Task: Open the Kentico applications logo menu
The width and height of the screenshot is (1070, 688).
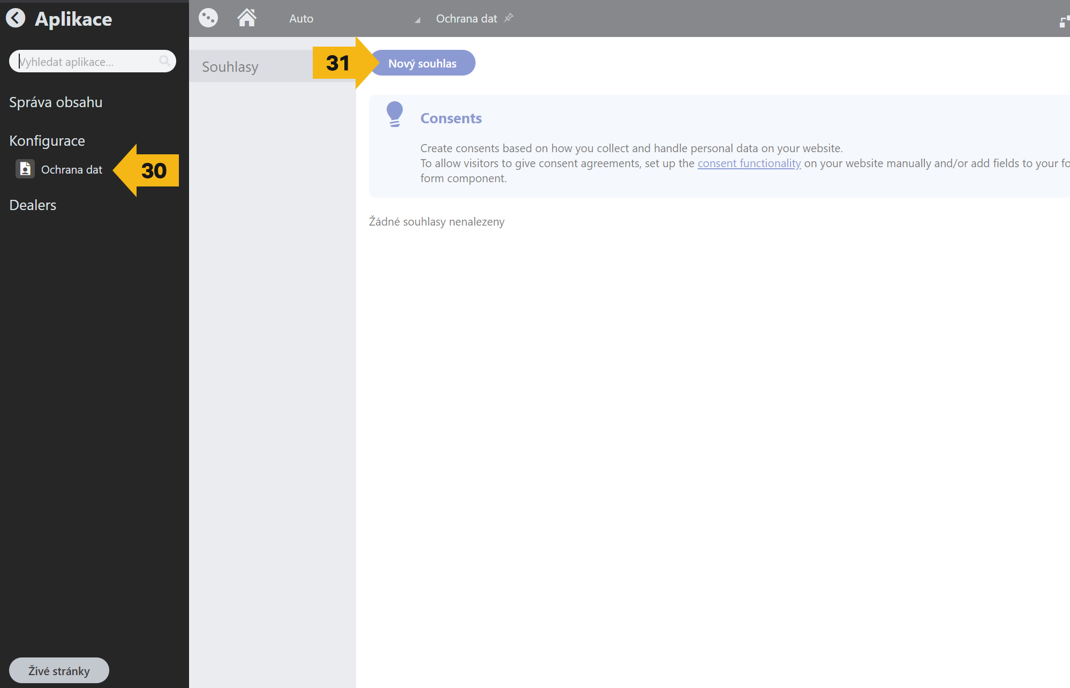Action: click(208, 18)
